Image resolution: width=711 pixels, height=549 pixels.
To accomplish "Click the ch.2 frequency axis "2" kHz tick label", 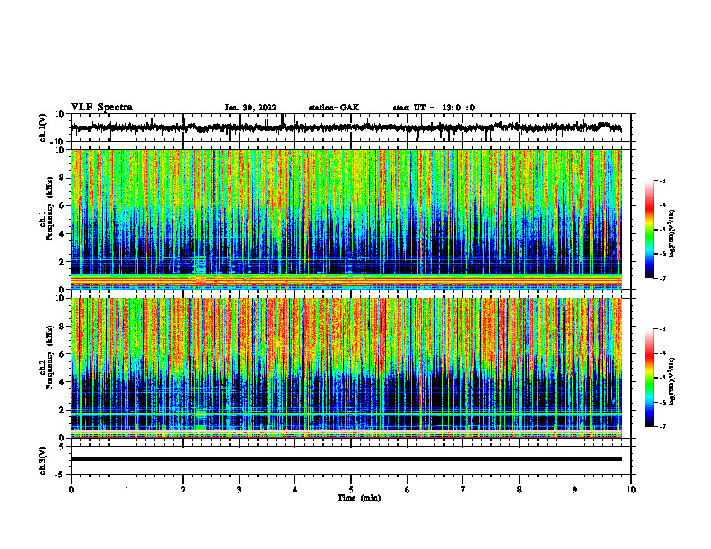I will tap(62, 410).
